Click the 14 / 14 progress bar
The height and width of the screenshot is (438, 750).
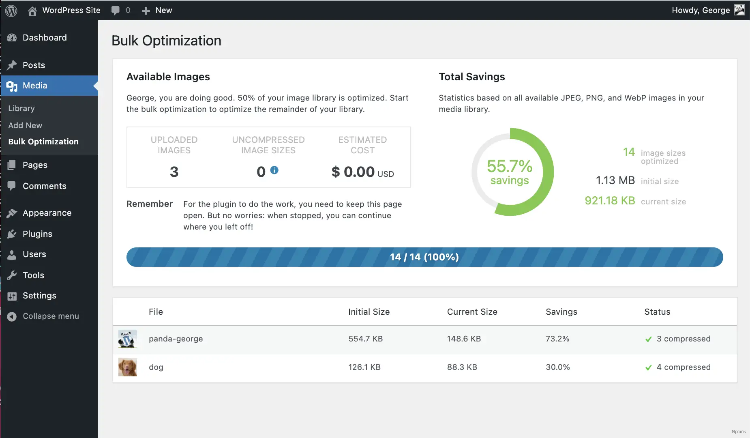tap(424, 257)
